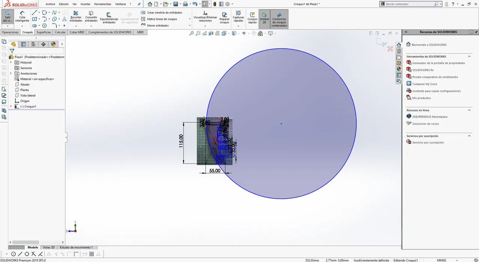Screen dimensions: 479x262
Task: Switch to Superficies ribbon tab
Action: coord(44,32)
